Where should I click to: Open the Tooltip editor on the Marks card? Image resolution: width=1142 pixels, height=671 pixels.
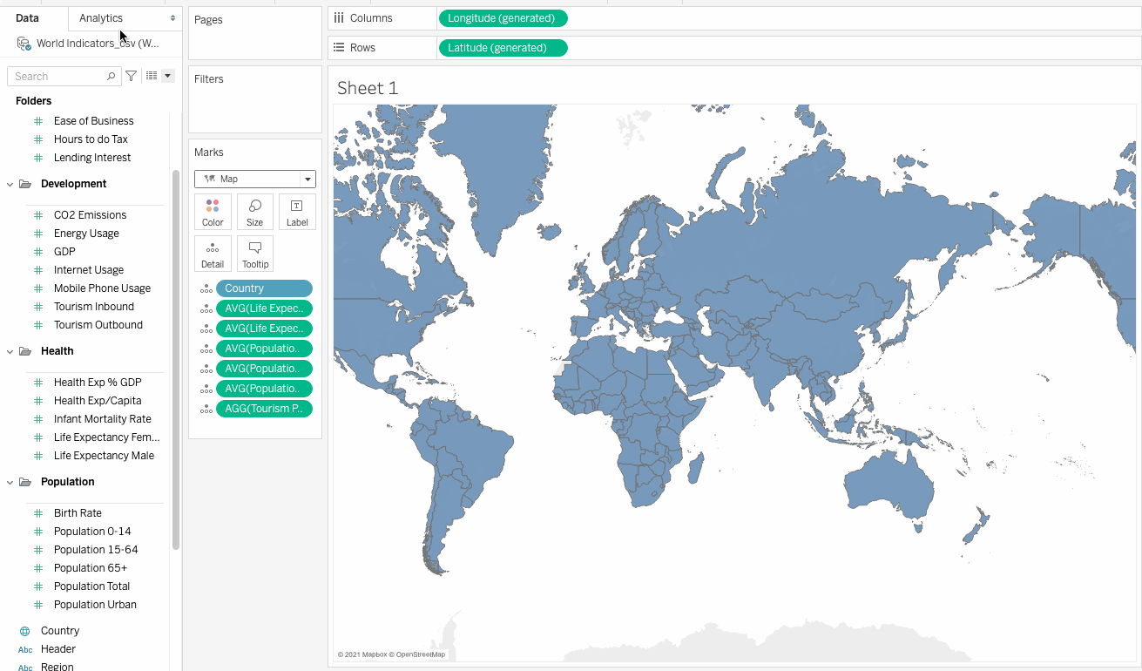point(254,253)
